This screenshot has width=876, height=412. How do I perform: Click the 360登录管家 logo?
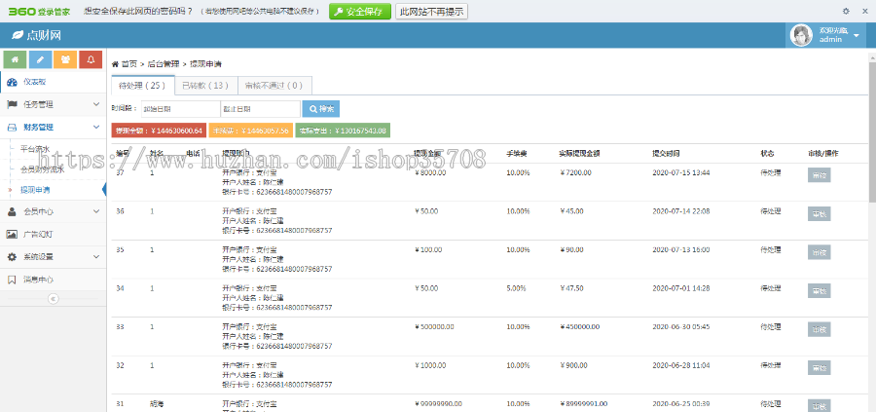(x=41, y=11)
